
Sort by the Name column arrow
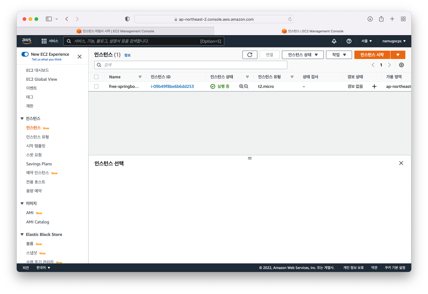point(140,77)
